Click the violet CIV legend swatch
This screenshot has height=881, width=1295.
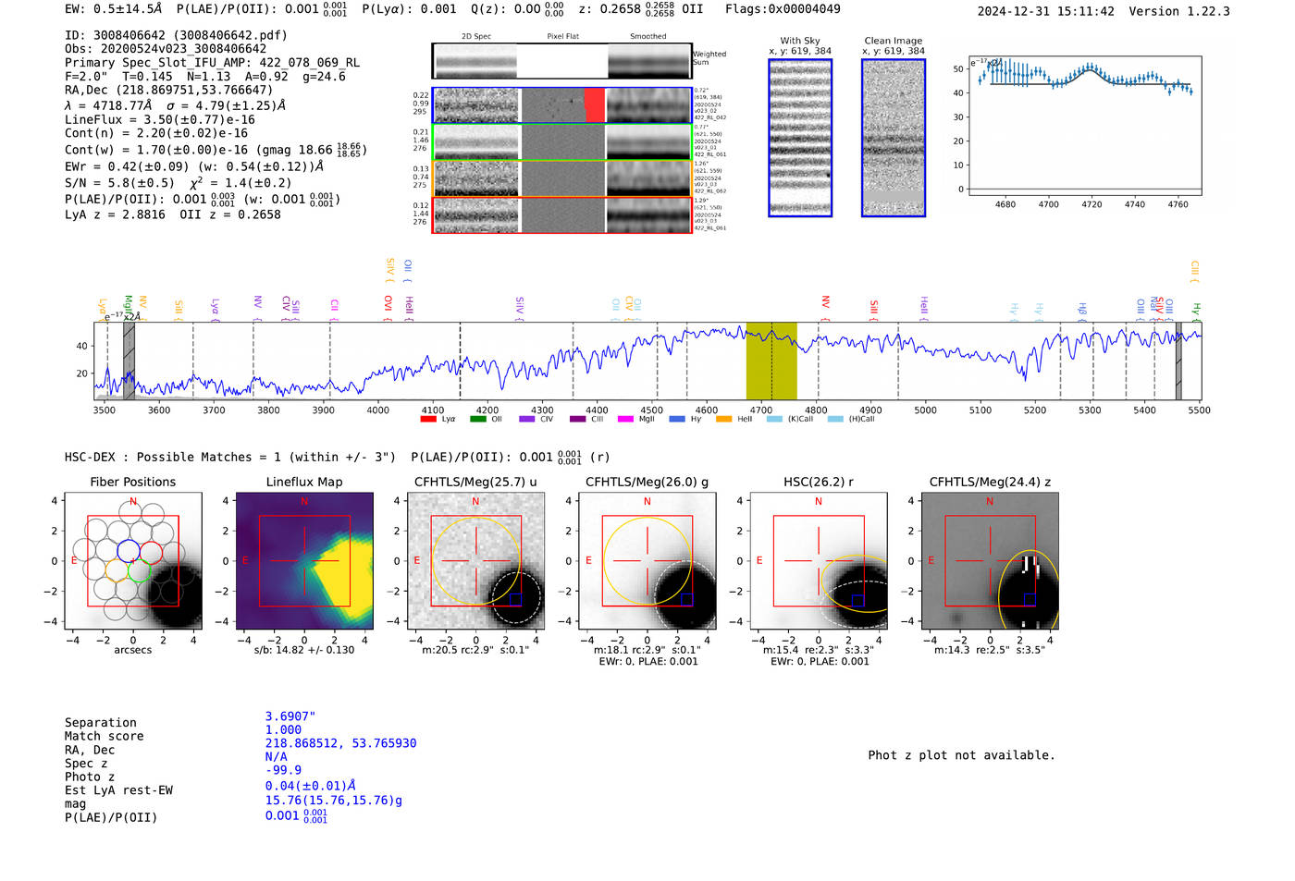coord(527,419)
